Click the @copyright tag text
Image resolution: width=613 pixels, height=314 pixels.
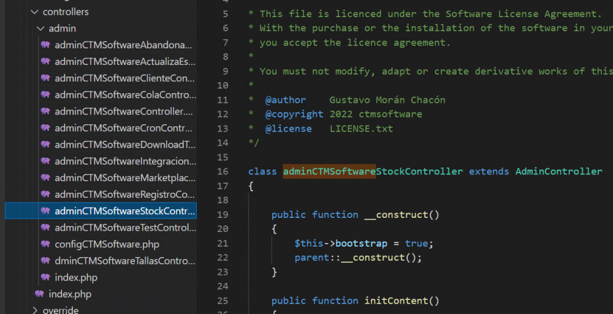pyautogui.click(x=294, y=114)
